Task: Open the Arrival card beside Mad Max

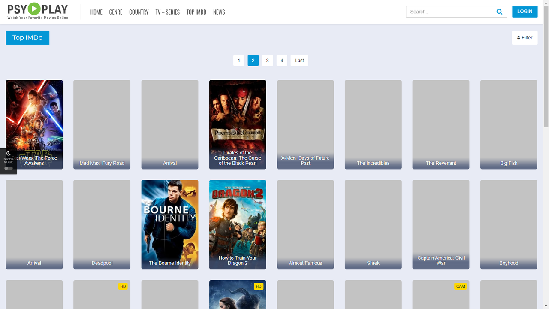Action: (170, 124)
